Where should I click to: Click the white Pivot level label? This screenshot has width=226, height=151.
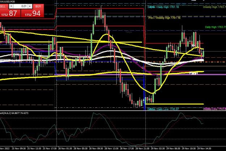(x=194, y=73)
